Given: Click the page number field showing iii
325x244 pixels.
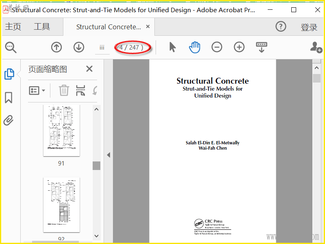Looking at the screenshot, I should (102, 48).
